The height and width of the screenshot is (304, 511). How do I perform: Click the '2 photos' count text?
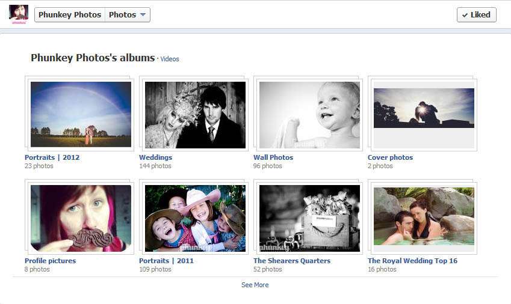click(x=380, y=166)
